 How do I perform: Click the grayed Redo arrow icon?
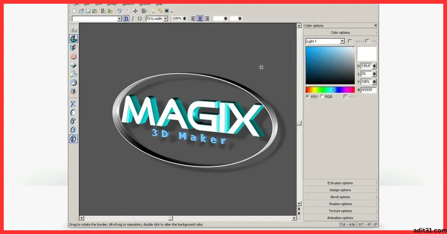[126, 11]
